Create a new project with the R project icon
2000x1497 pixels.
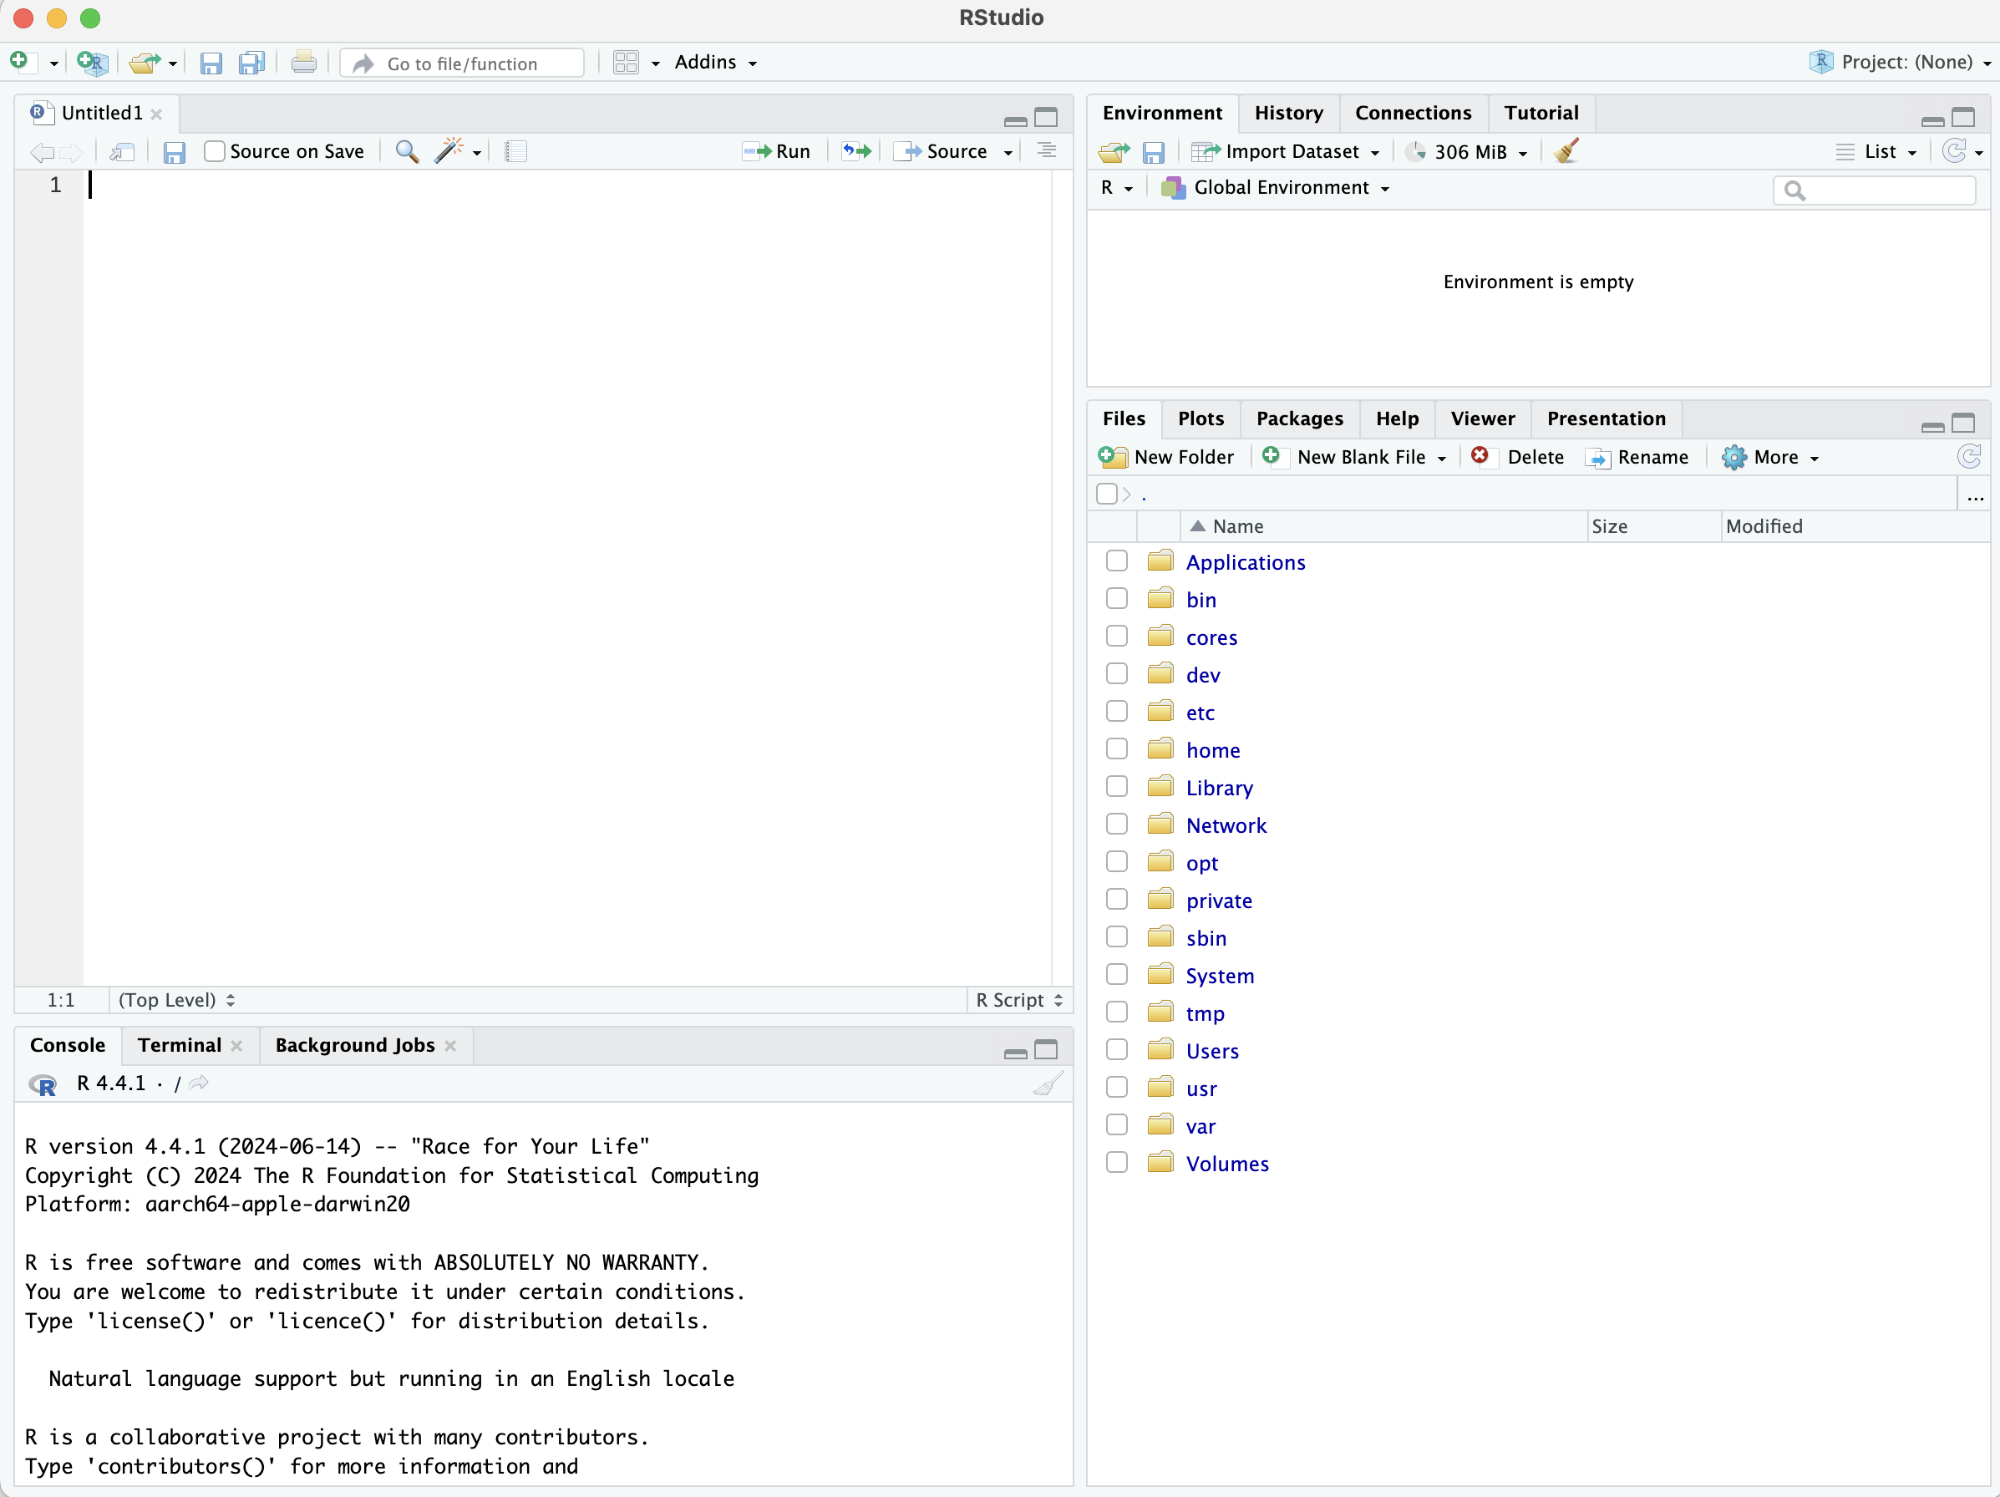pos(92,63)
